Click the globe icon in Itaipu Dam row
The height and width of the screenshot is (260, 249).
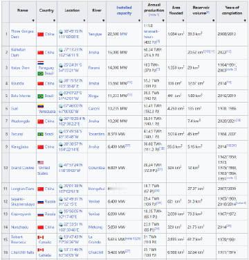point(61,65)
